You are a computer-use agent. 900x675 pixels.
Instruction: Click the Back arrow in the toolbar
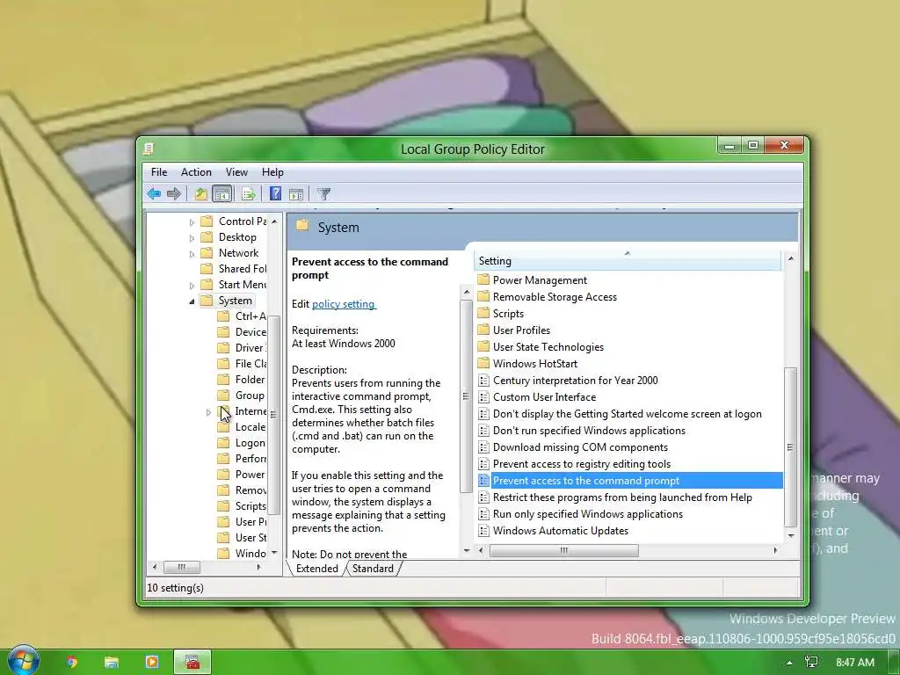coord(154,194)
